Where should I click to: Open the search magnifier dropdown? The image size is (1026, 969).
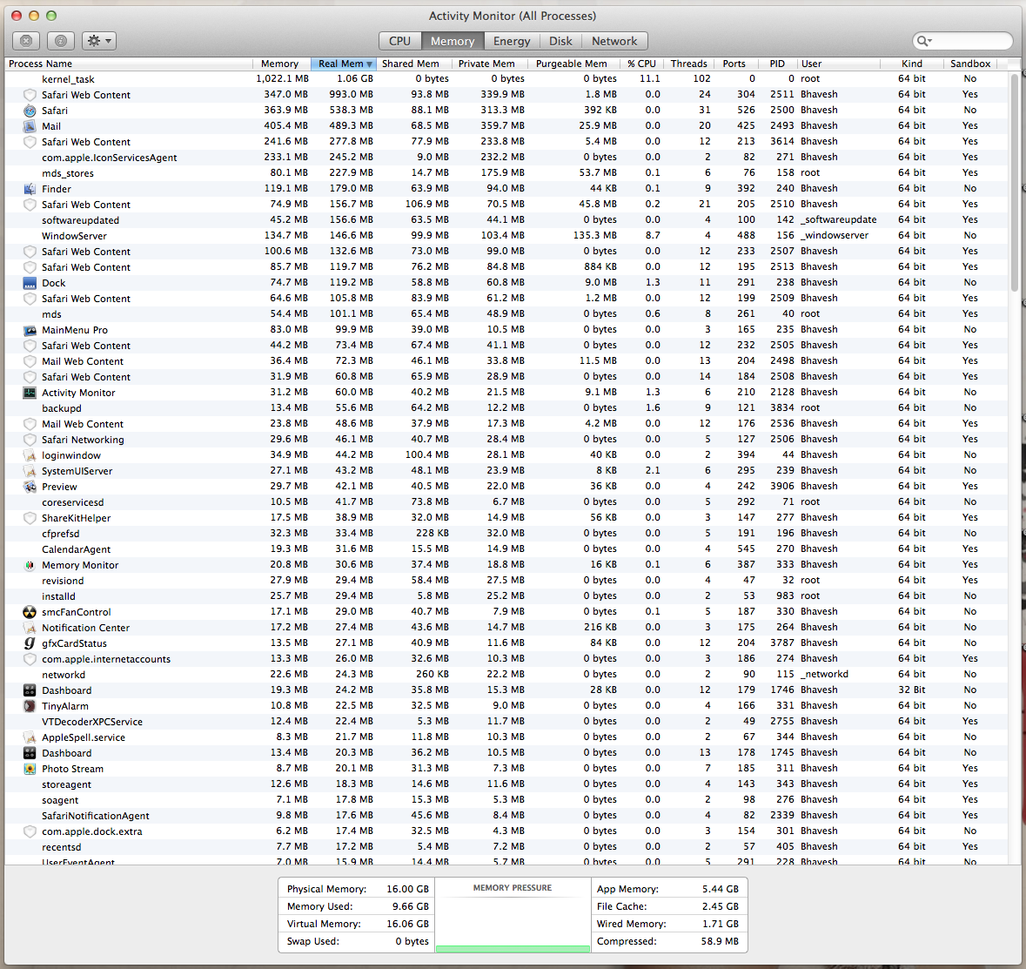click(924, 41)
